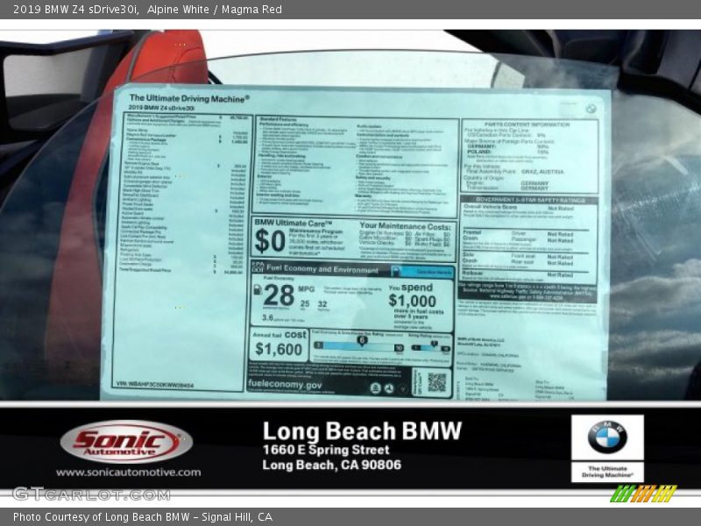The image size is (701, 526).
Task: Click the gasoline vehicle pump icon in the blue header
Action: pyautogui.click(x=397, y=270)
